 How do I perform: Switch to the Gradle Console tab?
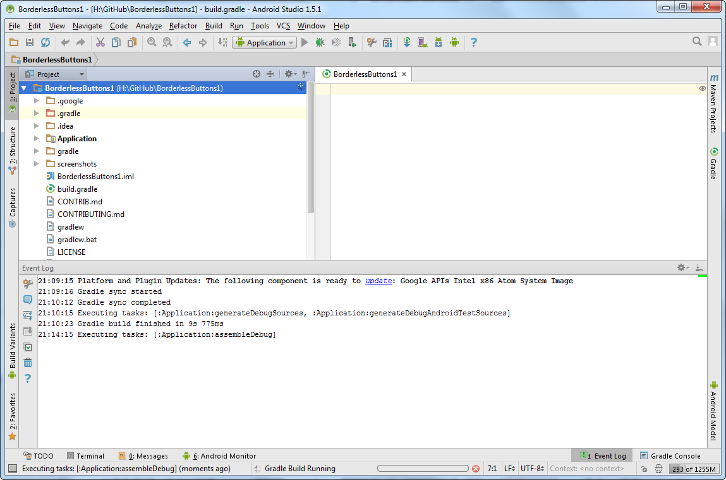coord(670,455)
